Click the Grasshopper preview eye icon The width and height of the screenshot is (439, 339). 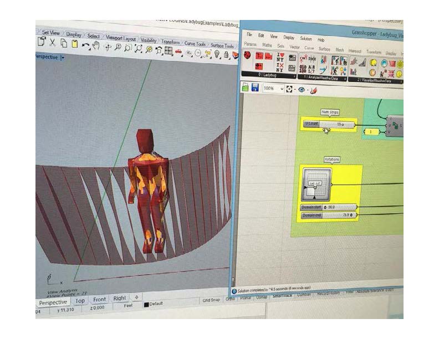click(302, 89)
